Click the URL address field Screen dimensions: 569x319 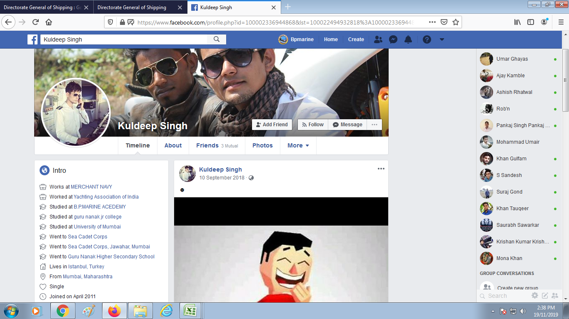pyautogui.click(x=275, y=22)
